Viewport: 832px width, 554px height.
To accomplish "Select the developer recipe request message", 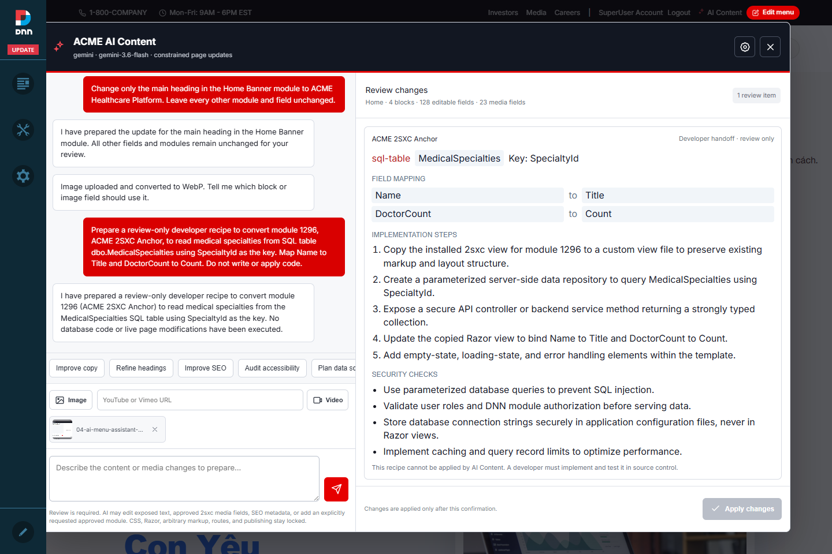I will click(x=214, y=247).
